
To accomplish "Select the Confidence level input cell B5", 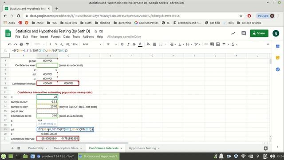I will click(47, 65).
